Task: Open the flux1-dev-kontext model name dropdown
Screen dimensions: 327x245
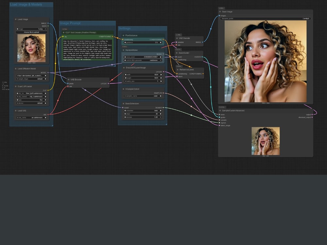Action: [x=31, y=76]
